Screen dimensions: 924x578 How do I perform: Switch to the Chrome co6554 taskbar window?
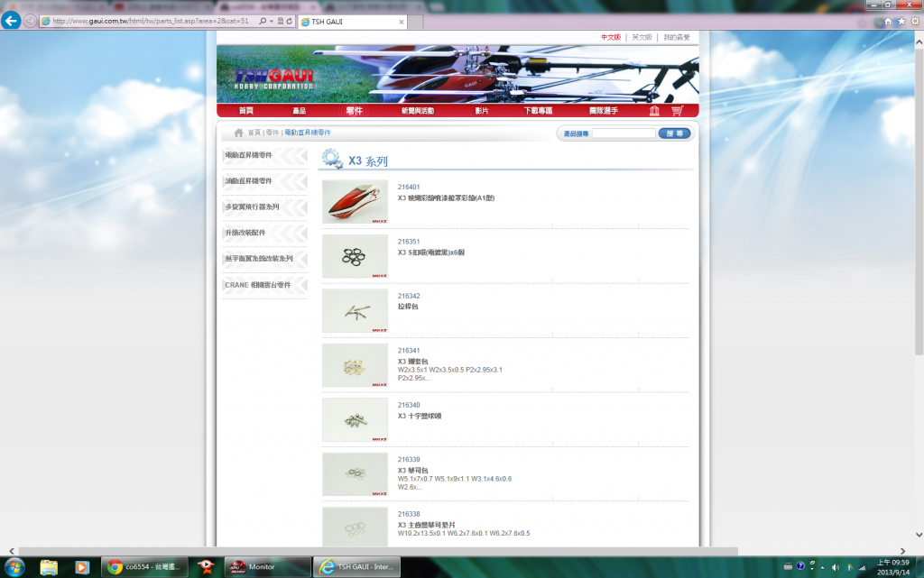145,567
